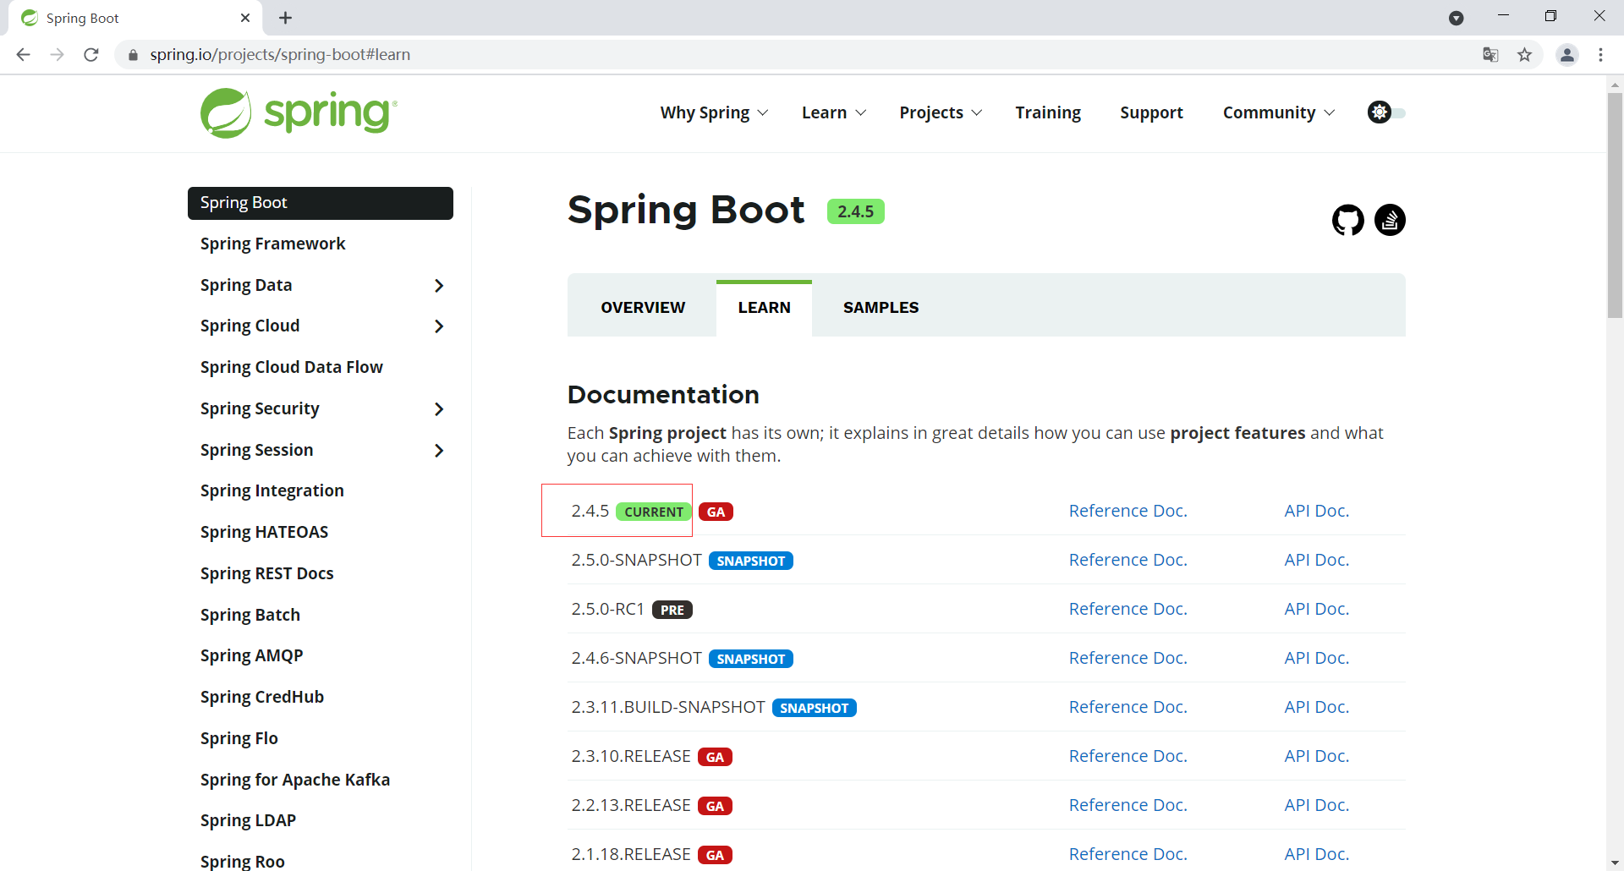Open Spring REST Docs project
This screenshot has height=871, width=1624.
pos(266,573)
